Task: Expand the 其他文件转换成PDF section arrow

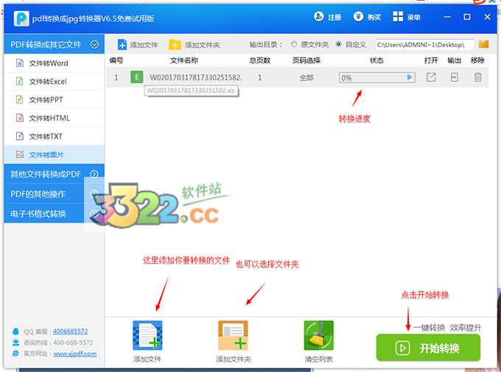Action: (x=94, y=174)
